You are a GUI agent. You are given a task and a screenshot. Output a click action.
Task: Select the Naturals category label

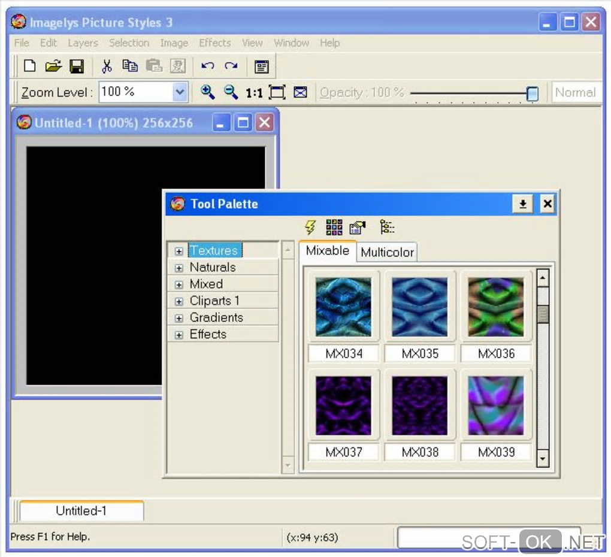(213, 267)
